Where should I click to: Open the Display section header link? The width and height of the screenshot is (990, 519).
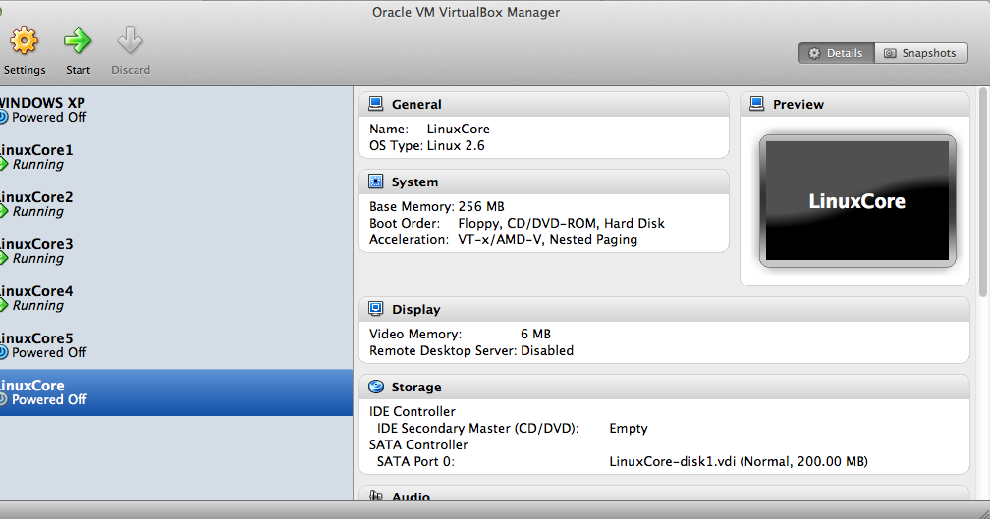415,310
